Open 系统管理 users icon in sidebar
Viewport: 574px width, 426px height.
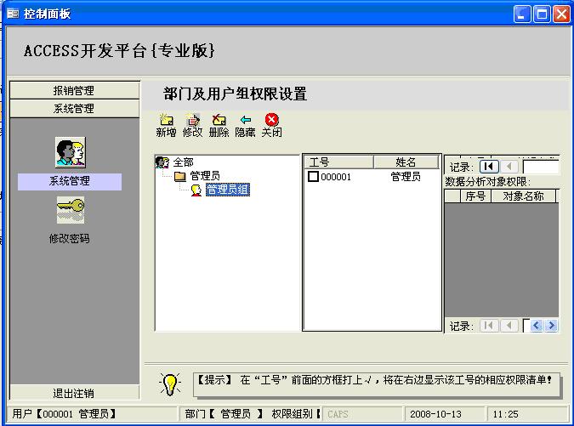(71, 152)
